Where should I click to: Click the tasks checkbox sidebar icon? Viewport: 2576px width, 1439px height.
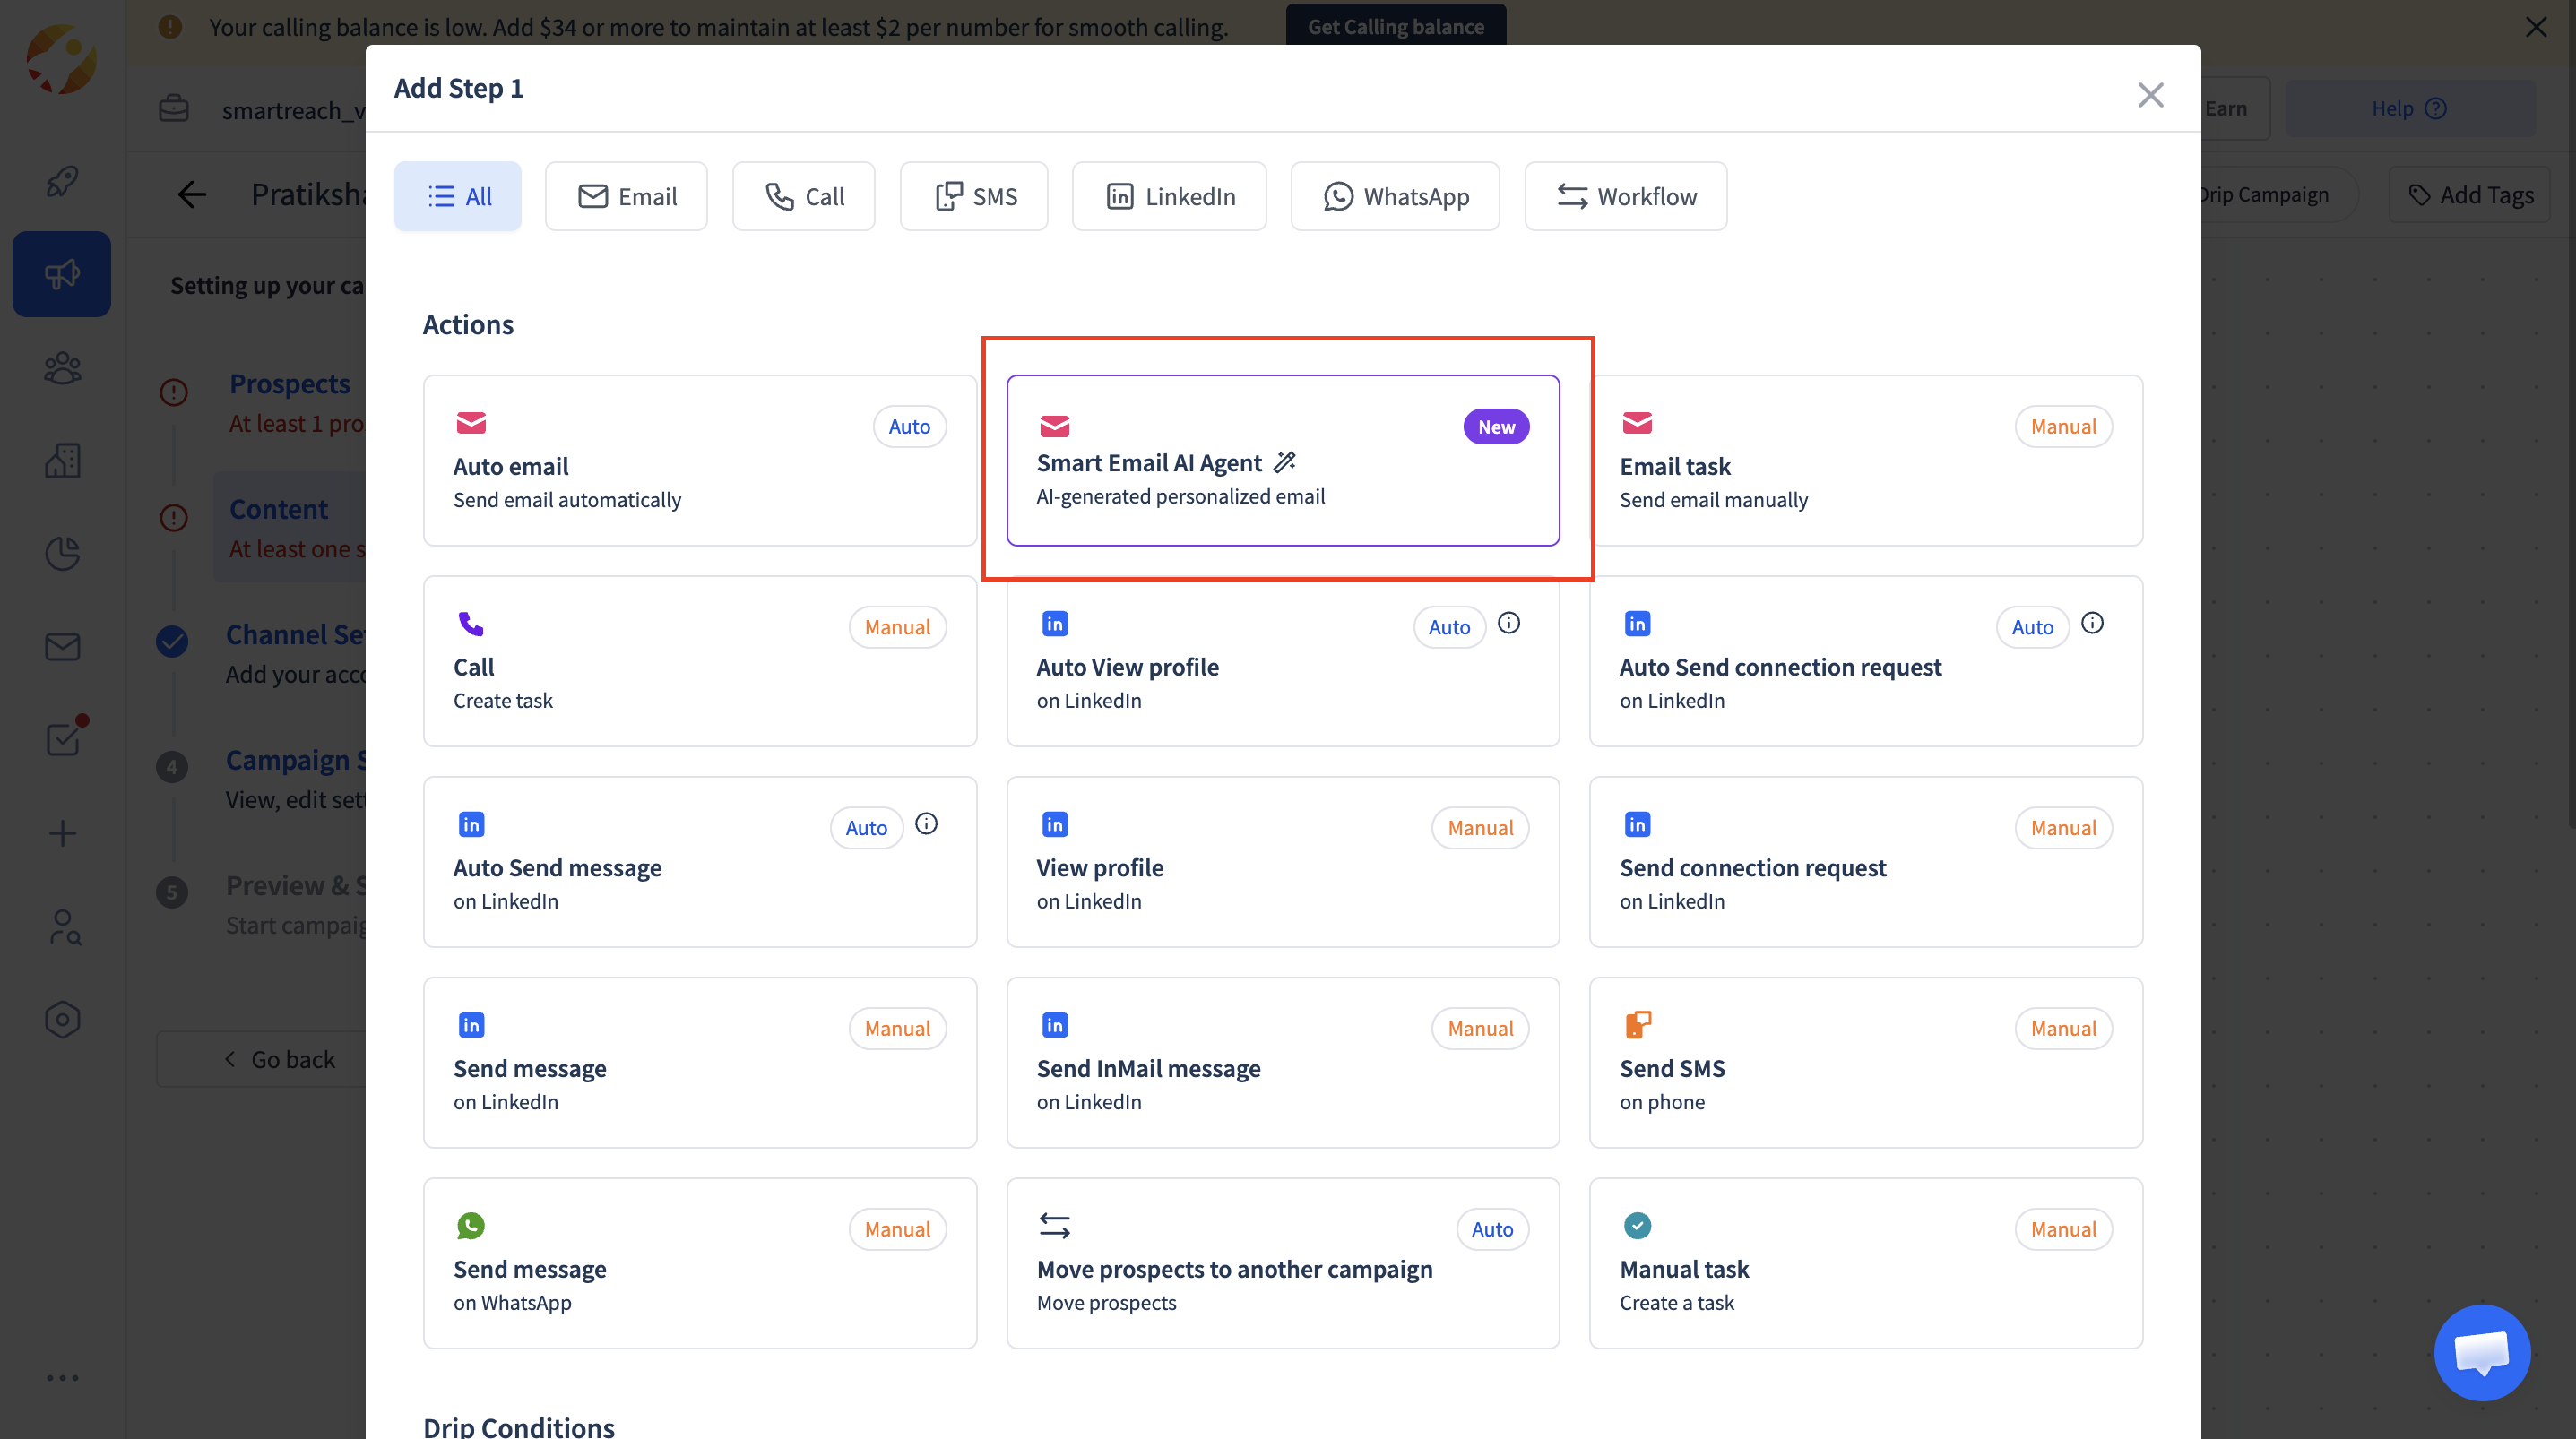64,739
